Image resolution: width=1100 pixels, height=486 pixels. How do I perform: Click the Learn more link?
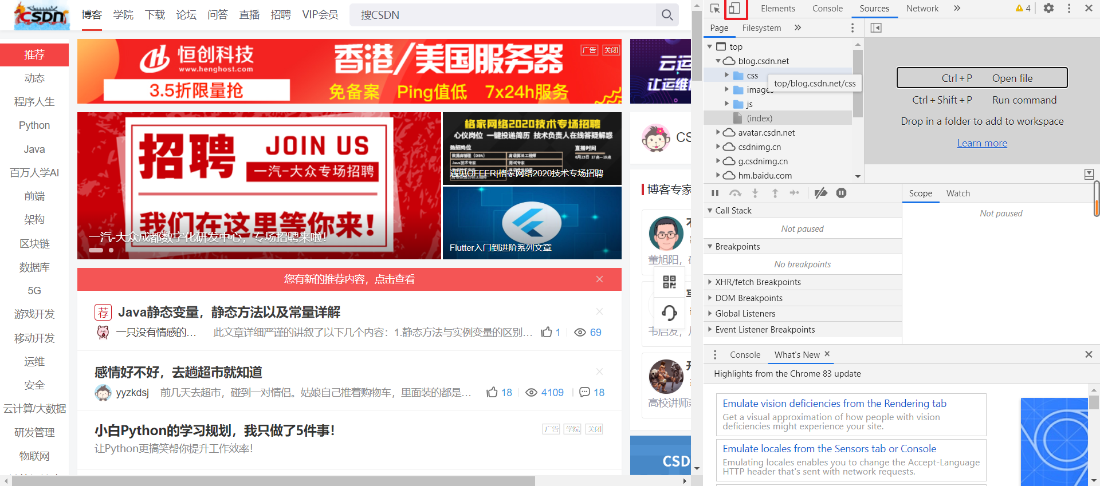pyautogui.click(x=982, y=143)
